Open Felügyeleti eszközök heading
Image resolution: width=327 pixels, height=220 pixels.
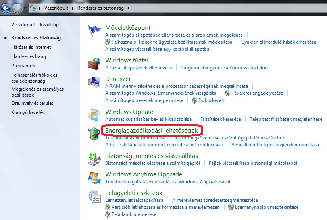134,193
